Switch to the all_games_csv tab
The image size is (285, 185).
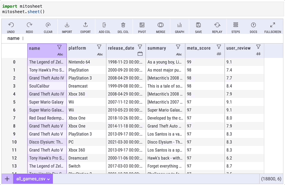click(30, 179)
